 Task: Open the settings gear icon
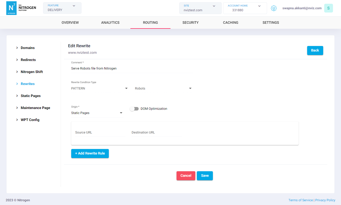pos(274,8)
